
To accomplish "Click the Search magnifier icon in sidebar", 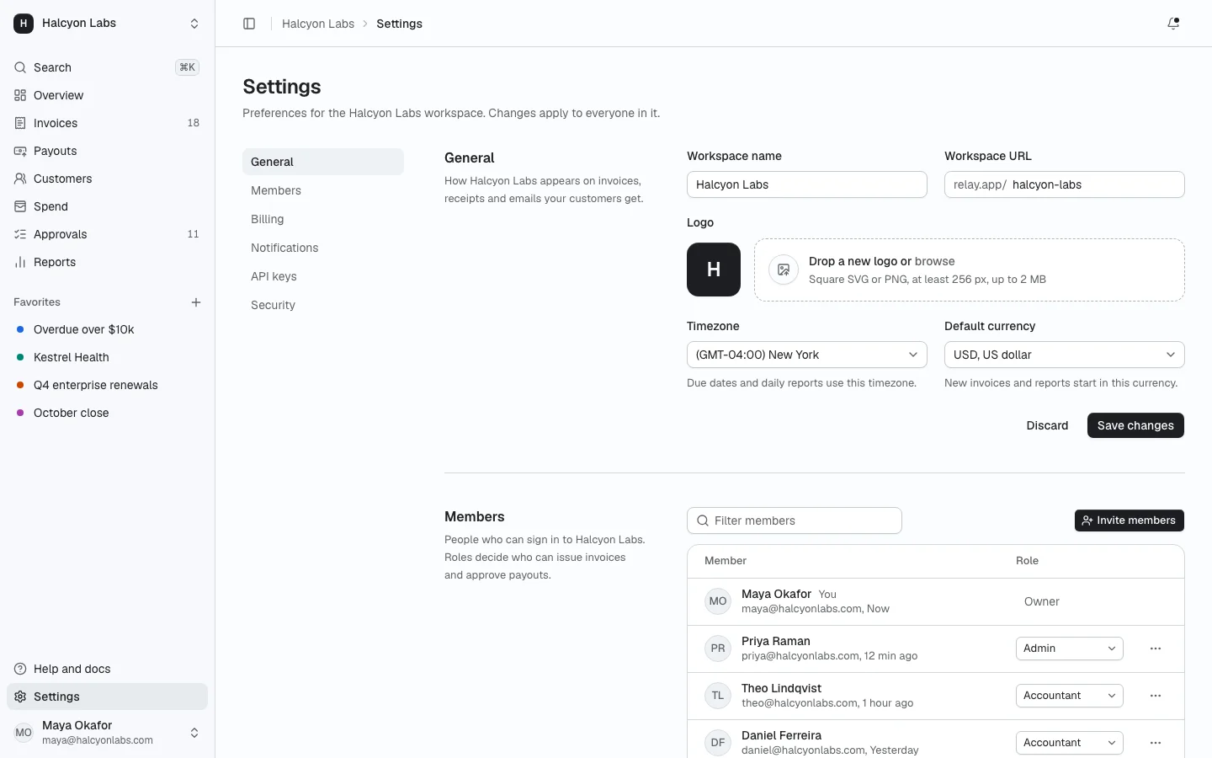I will 20,67.
